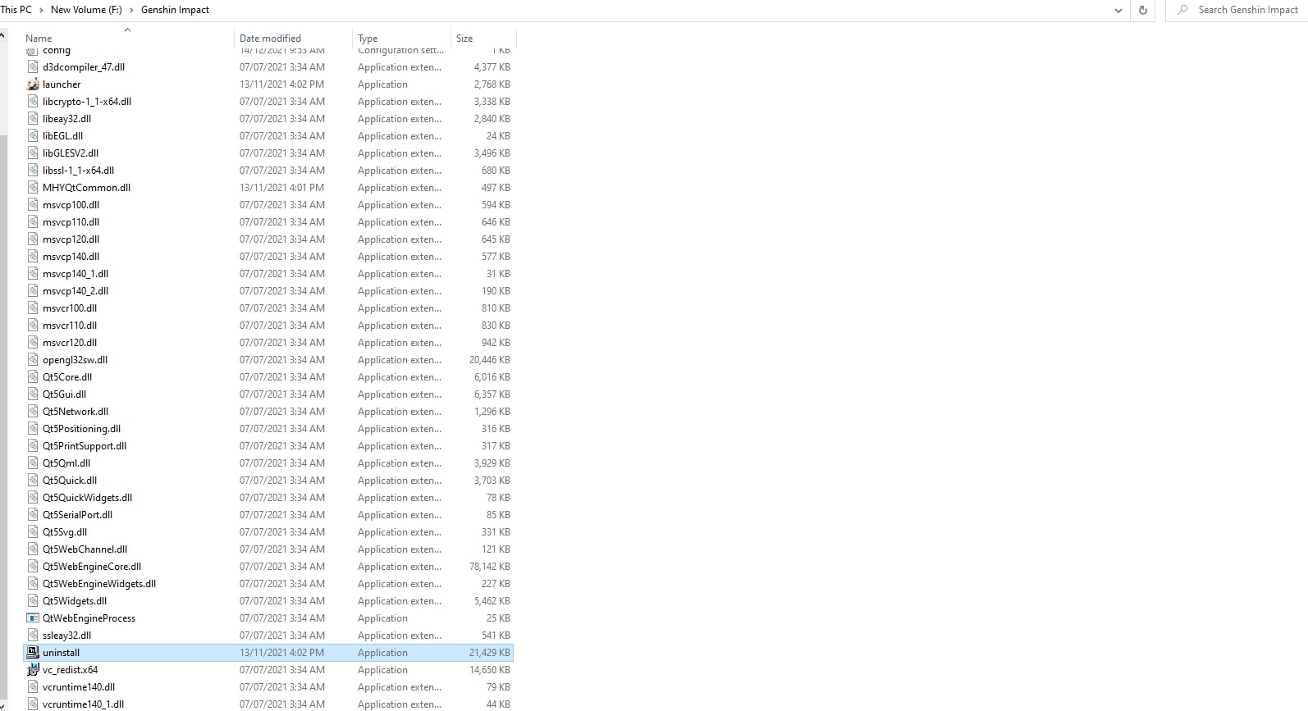Select the QtWebEngineProcess application icon
The width and height of the screenshot is (1308, 711).
point(33,618)
